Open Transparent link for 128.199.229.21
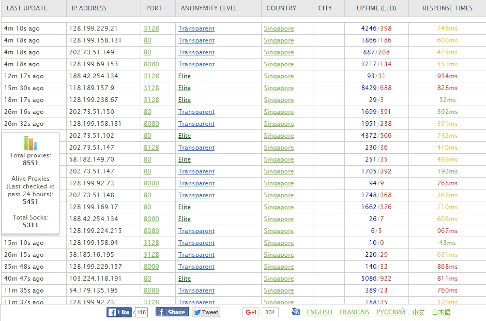 coord(196,28)
